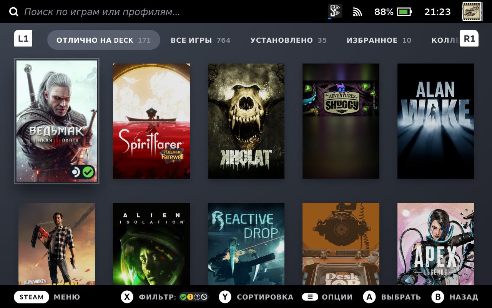Open the user profile avatar
Viewport: 492px width, 308px height.
(x=472, y=12)
